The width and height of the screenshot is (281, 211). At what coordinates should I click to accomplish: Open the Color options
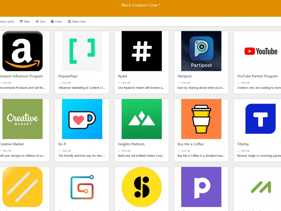pos(56,22)
